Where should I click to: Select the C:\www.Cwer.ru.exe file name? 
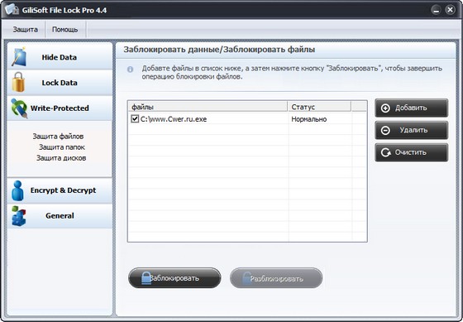(x=174, y=119)
